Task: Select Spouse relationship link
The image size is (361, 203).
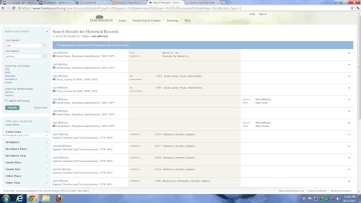Action: 9,92
